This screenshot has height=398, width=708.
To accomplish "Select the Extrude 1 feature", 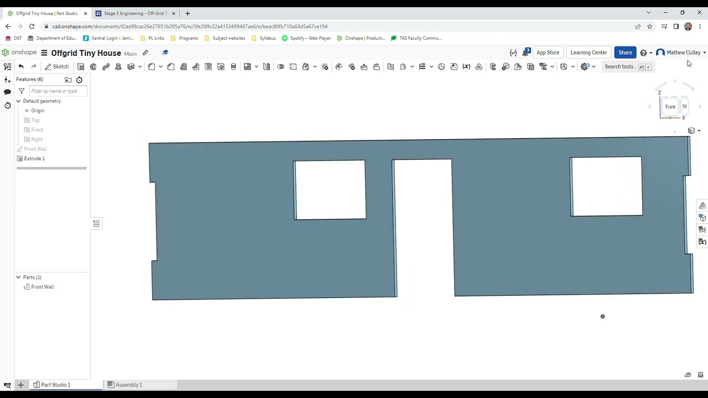I will [x=34, y=159].
